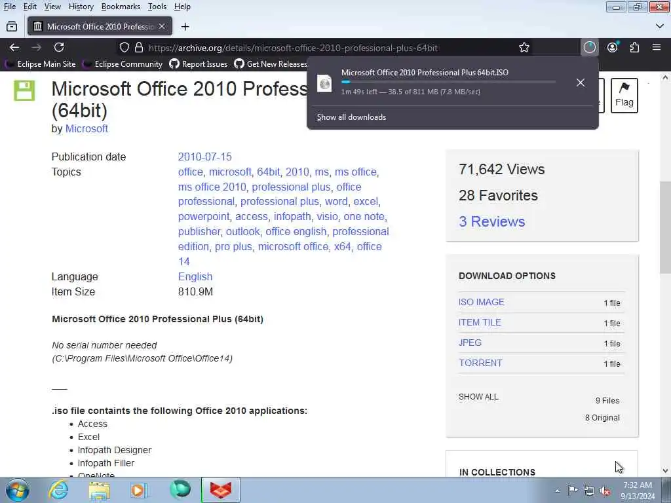The image size is (671, 503).
Task: Open the network tray icon
Action: [x=589, y=490]
